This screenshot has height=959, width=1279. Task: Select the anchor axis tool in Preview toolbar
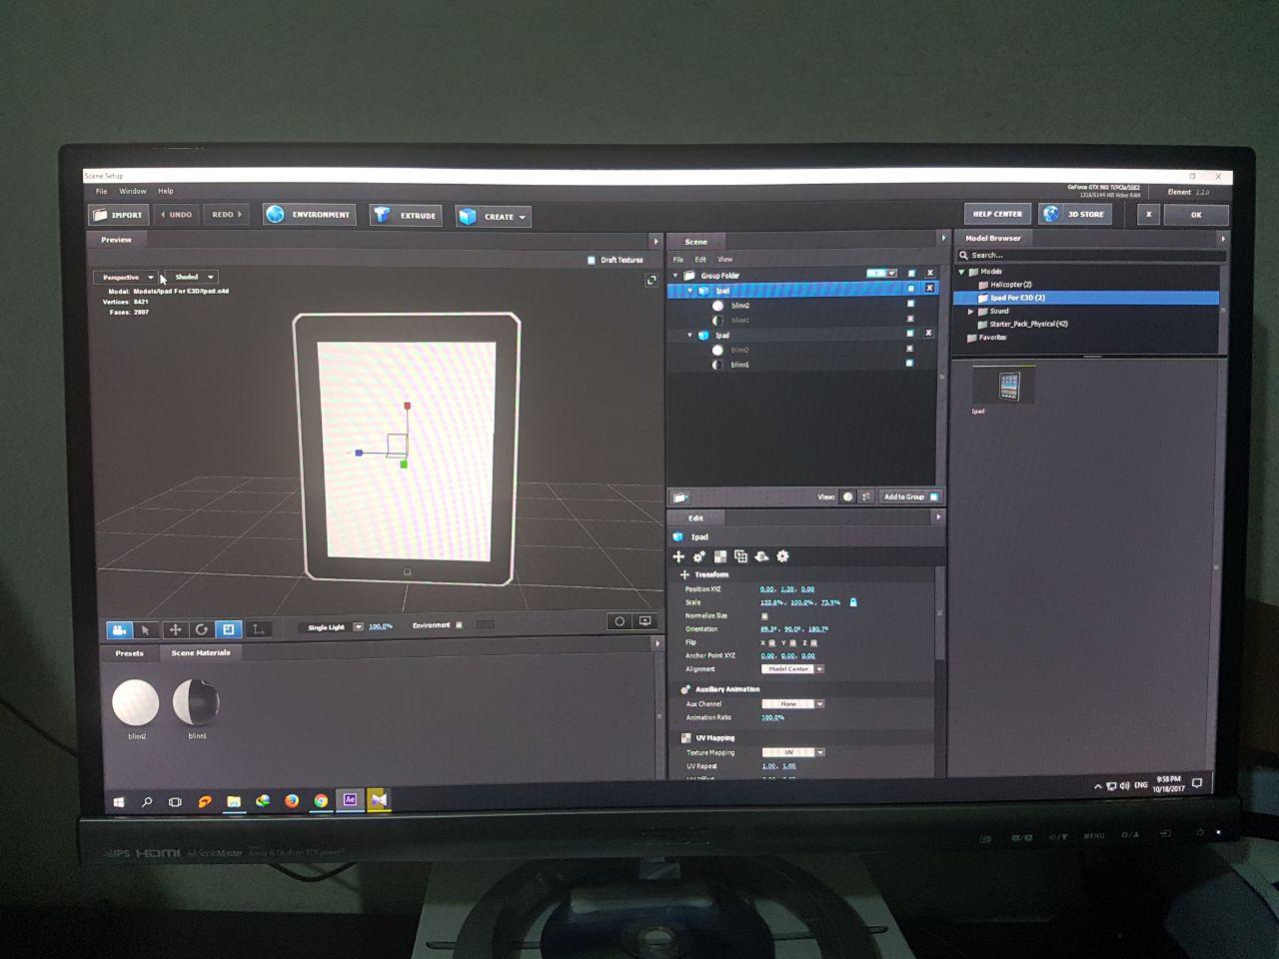pyautogui.click(x=258, y=629)
